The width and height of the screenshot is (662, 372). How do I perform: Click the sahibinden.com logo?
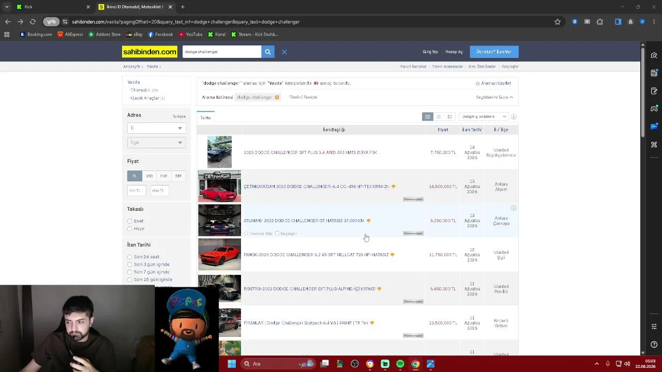pos(149,52)
